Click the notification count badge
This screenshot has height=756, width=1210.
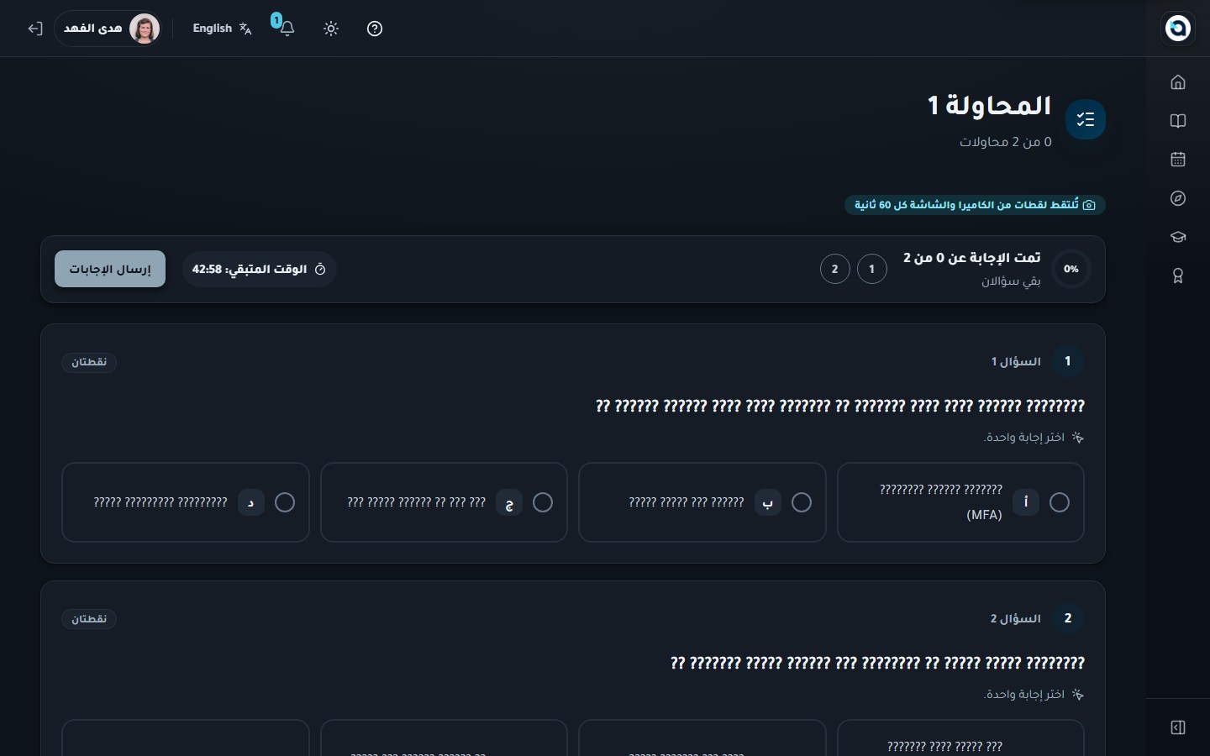[x=276, y=20]
